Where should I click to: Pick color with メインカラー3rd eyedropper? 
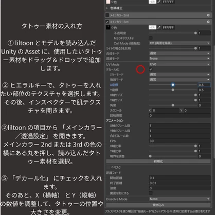click(159, 27)
